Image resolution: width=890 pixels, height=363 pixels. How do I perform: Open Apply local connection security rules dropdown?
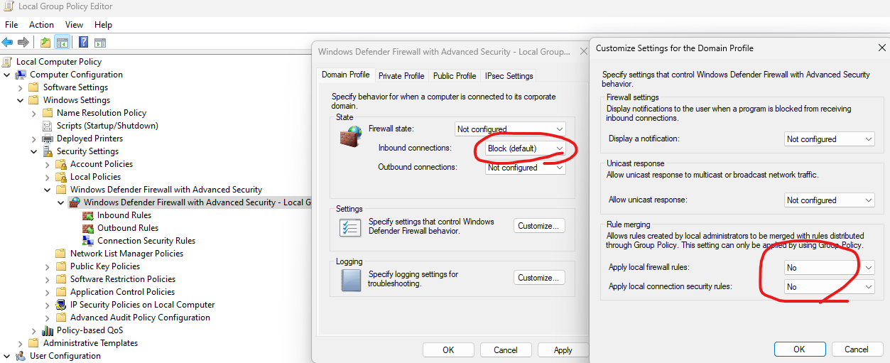[829, 287]
